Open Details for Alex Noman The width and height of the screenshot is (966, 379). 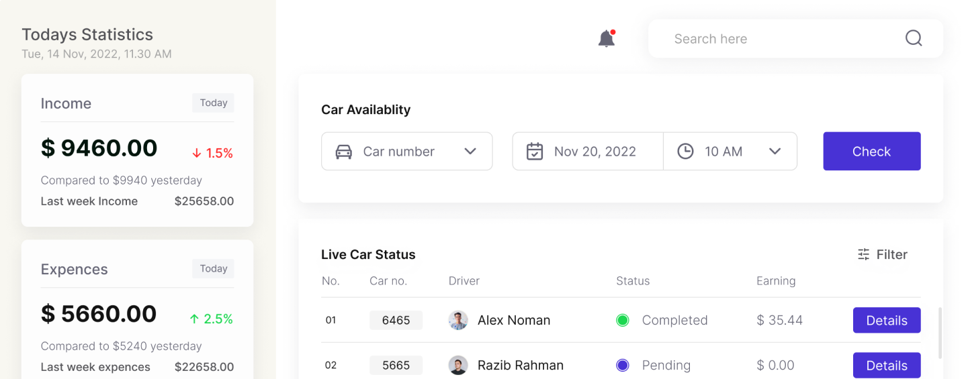(887, 320)
